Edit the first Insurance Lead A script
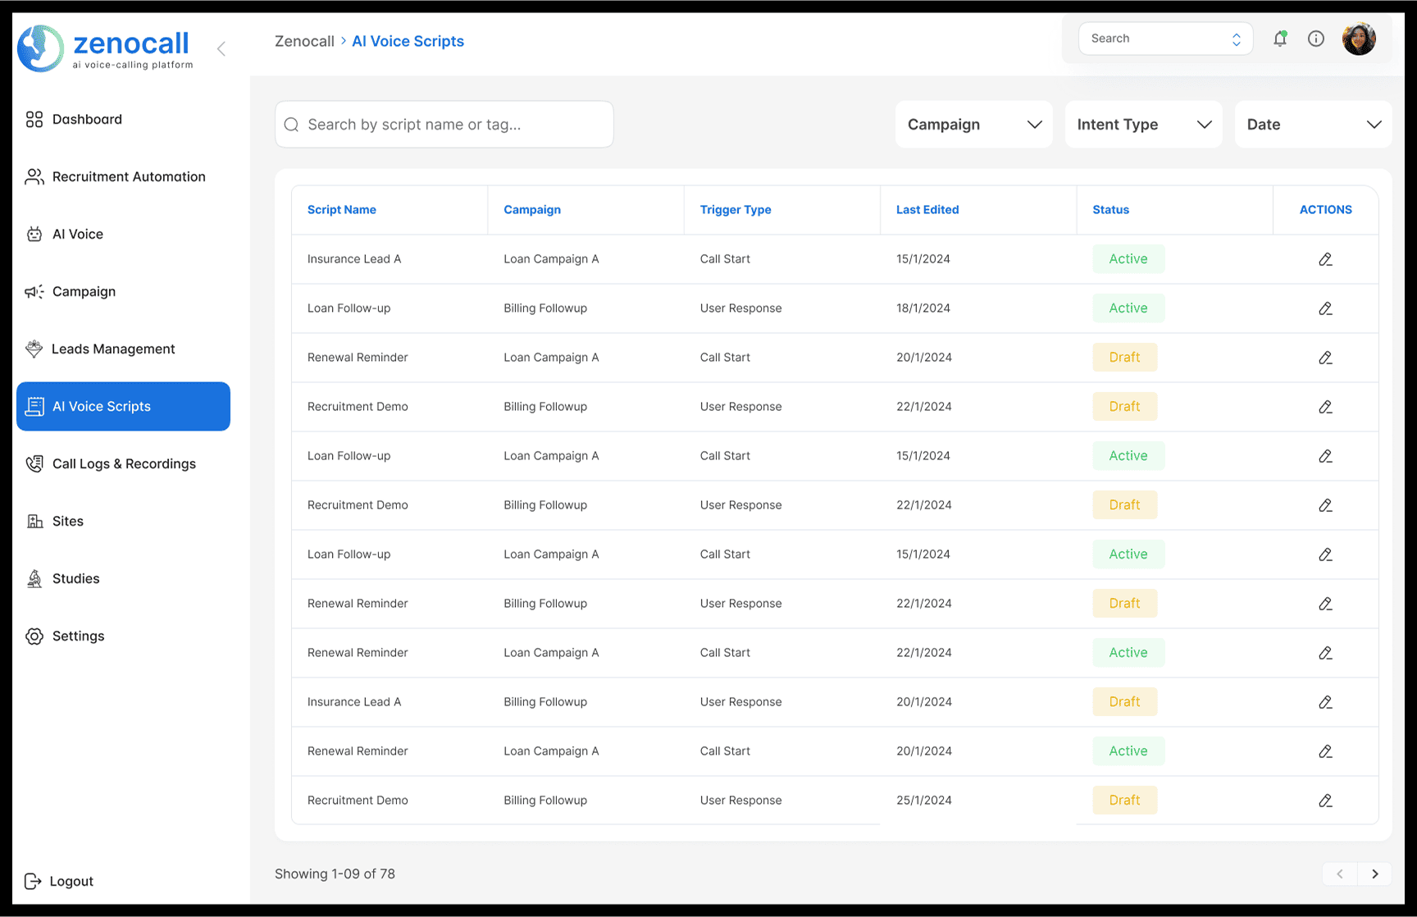 pos(1325,259)
